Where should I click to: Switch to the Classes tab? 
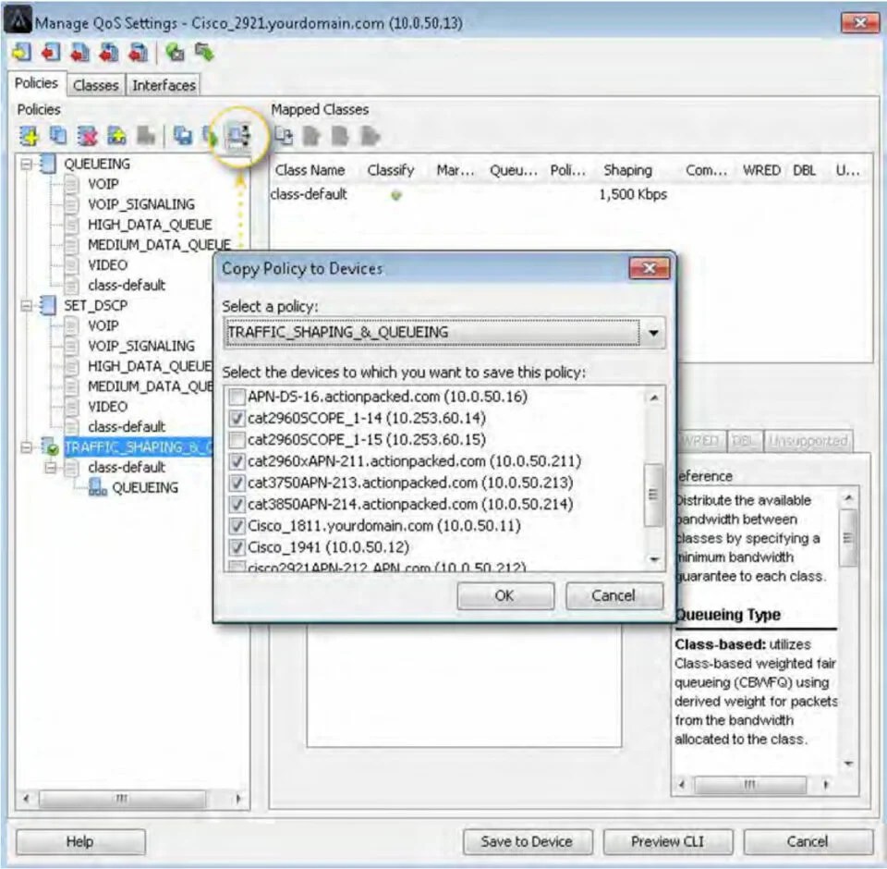[x=96, y=85]
